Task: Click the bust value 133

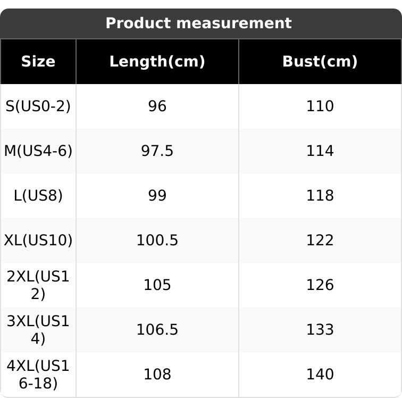Action: click(x=320, y=330)
